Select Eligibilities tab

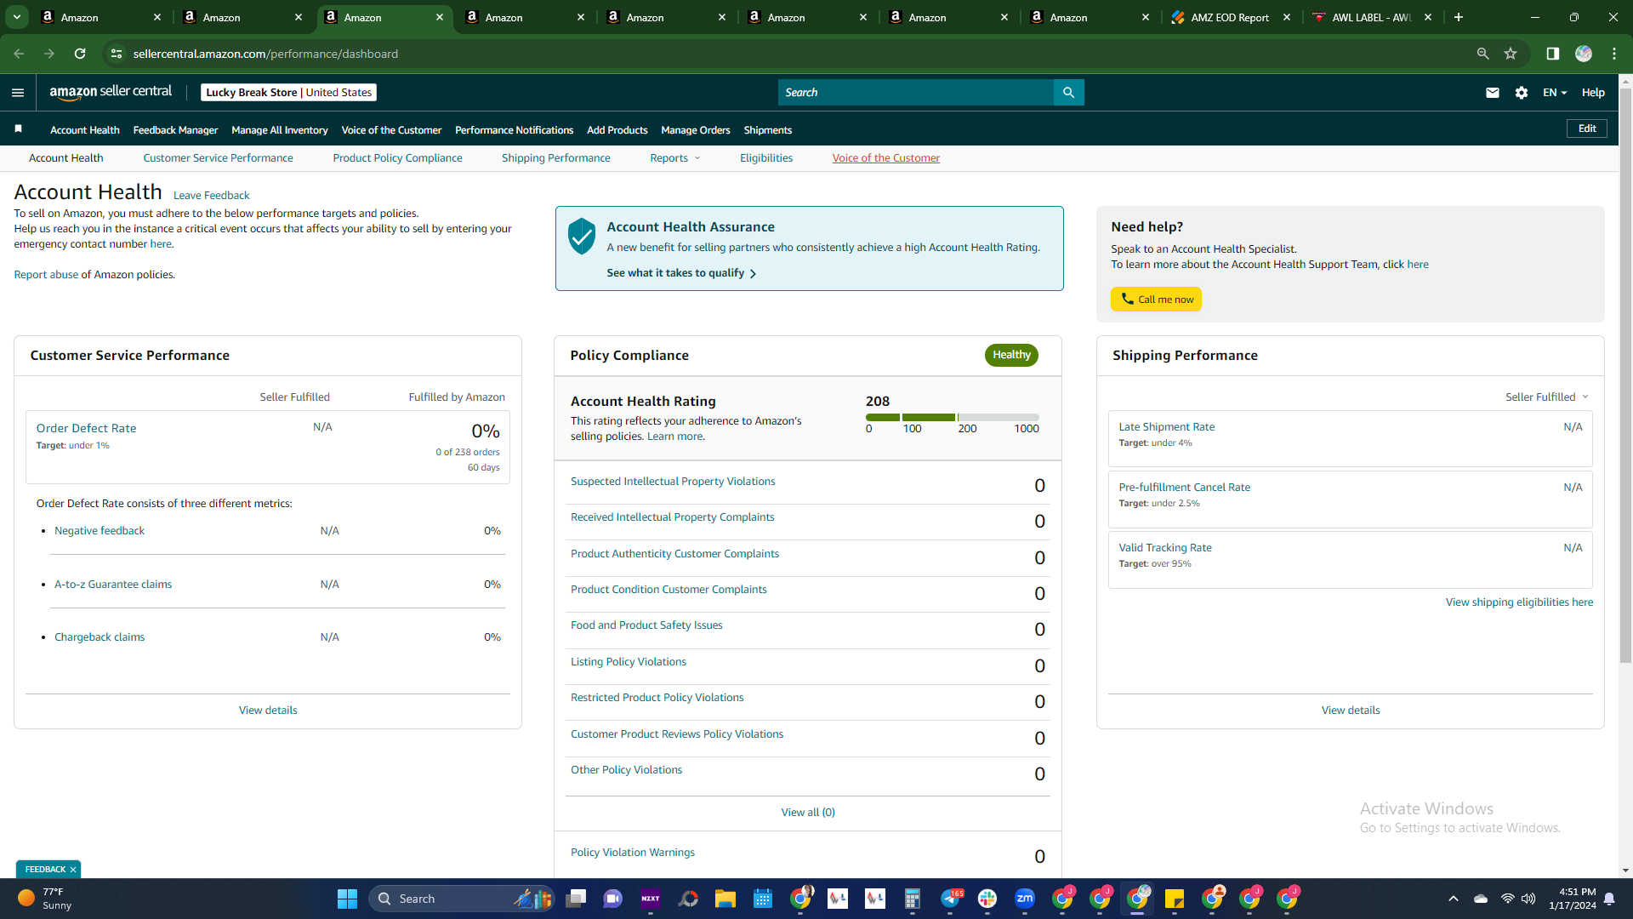[x=765, y=158]
